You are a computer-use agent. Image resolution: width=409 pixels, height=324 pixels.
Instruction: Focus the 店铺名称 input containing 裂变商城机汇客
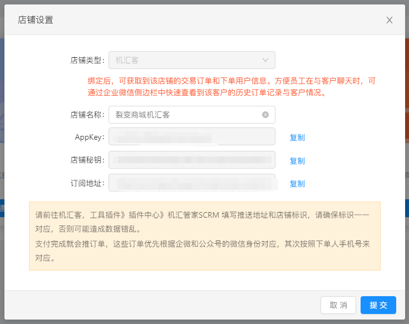(x=192, y=115)
